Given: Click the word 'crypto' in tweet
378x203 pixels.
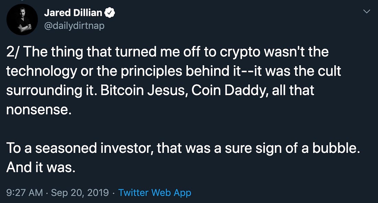Looking at the screenshot, I should (240, 53).
